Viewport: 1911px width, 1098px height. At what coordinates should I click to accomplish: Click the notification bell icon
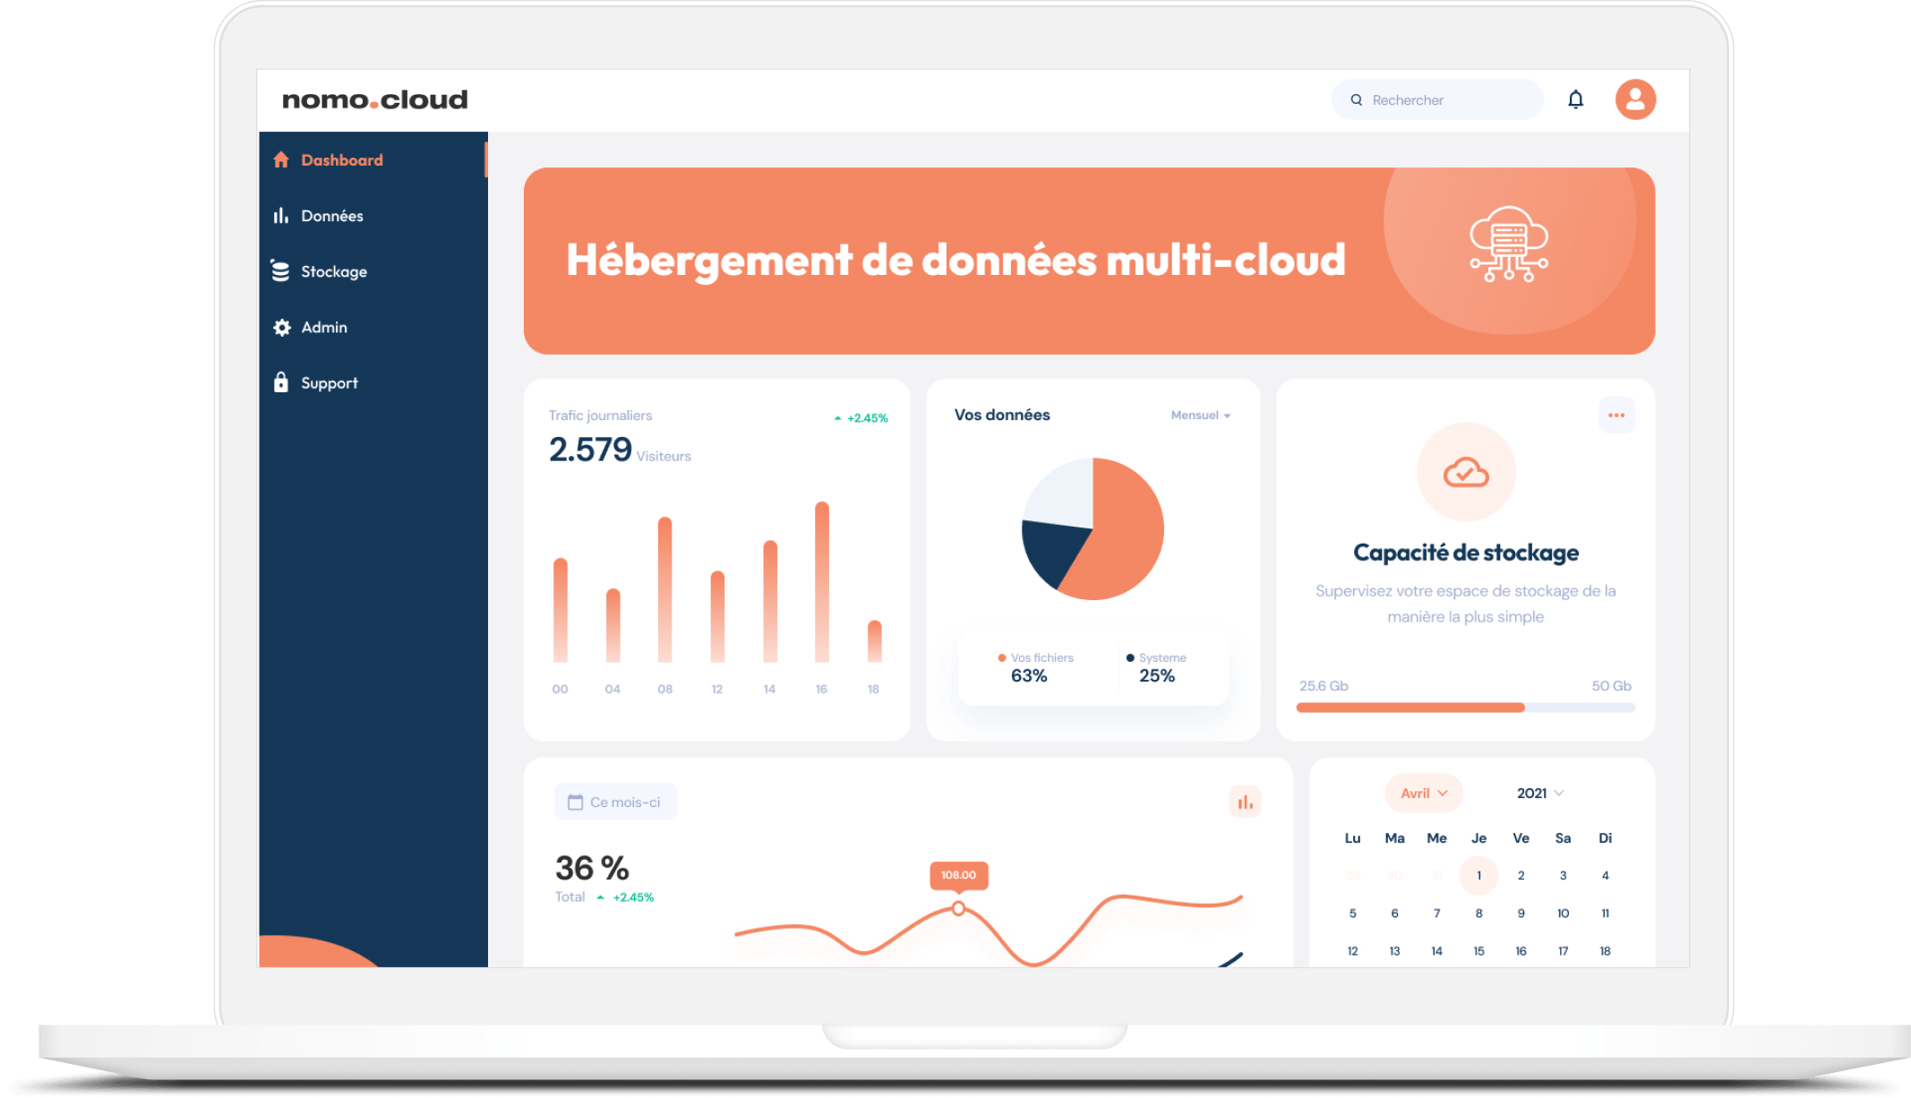coord(1575,99)
